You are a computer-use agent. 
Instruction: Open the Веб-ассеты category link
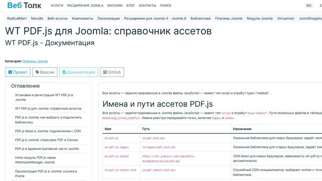pyautogui.click(x=57, y=19)
